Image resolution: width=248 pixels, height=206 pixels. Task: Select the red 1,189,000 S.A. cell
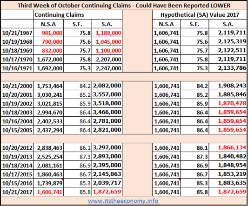tap(107, 33)
